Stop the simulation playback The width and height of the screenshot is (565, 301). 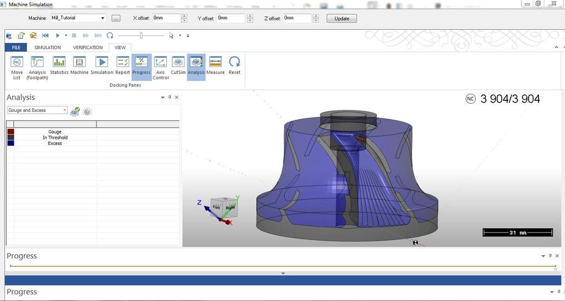pyautogui.click(x=74, y=35)
